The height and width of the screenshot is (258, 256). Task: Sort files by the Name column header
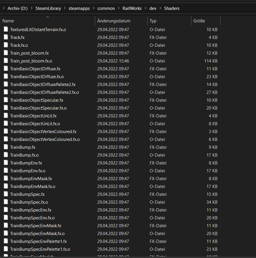point(47,21)
